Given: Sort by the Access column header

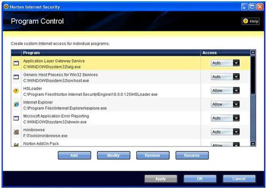Looking at the screenshot, I should point(209,53).
